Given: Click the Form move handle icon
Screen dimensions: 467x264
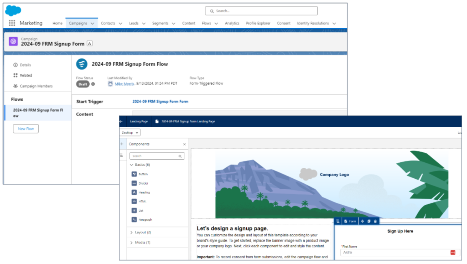Looking at the screenshot, I should click(363, 221).
